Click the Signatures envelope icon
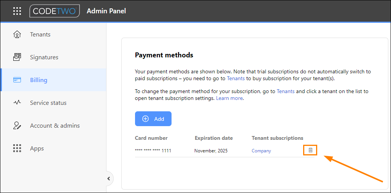This screenshot has height=193, width=391. click(17, 57)
